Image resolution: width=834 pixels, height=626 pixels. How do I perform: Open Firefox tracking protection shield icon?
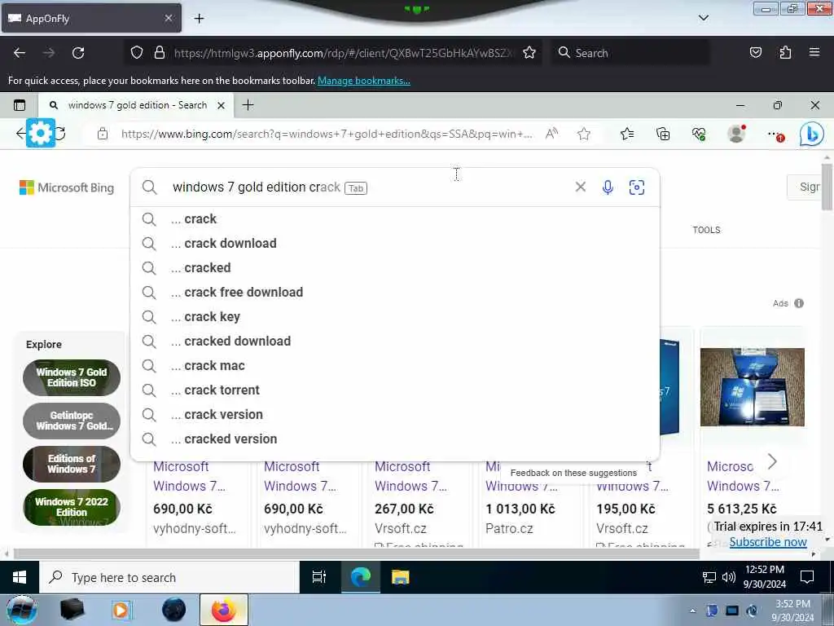tap(137, 53)
